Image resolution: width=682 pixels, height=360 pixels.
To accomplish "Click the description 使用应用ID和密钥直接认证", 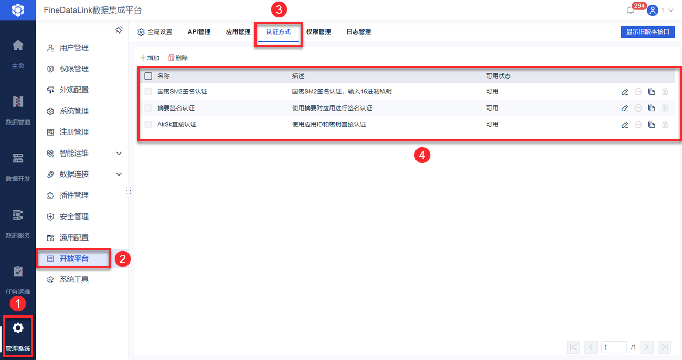I will tap(329, 125).
